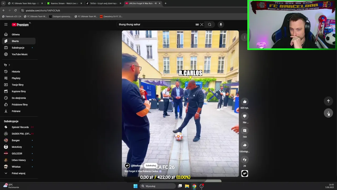Open File Explorer from taskbar
The height and width of the screenshot is (190, 337).
187,186
